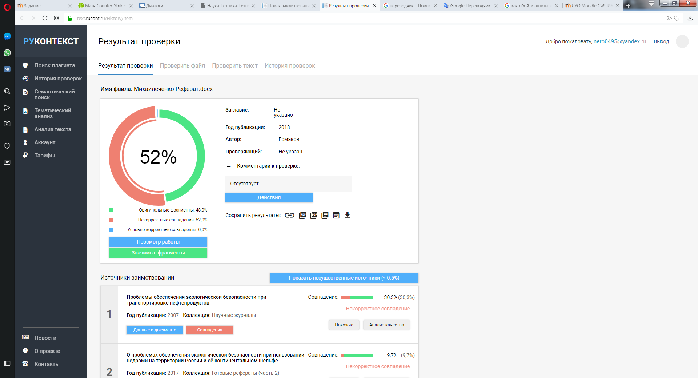Open the Действия actions menu
Image resolution: width=698 pixels, height=378 pixels.
coord(269,197)
